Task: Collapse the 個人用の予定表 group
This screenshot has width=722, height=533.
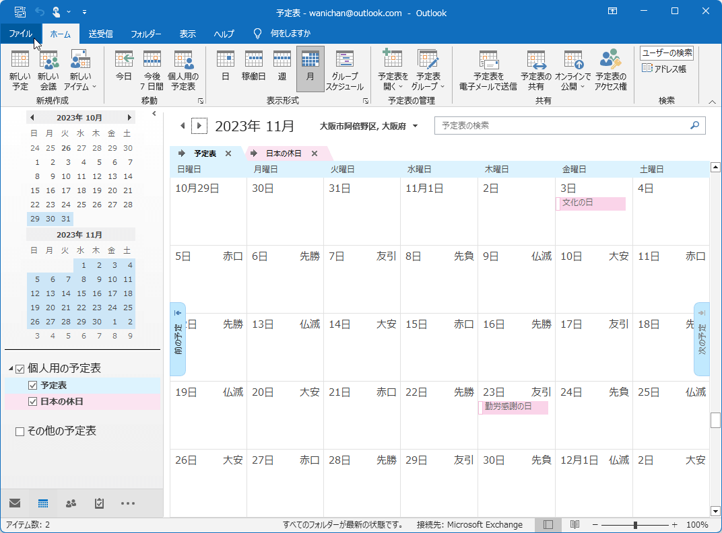Action: (11, 369)
